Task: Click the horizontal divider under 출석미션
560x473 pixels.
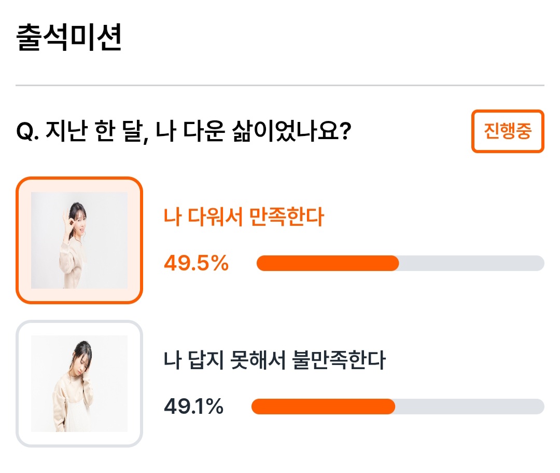Action: [x=280, y=86]
